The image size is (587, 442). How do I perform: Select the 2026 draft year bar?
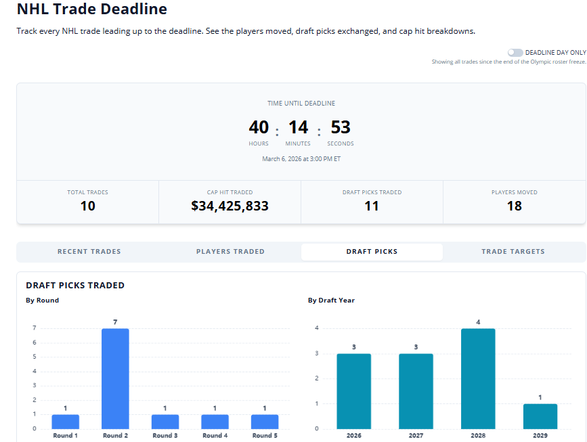354,391
